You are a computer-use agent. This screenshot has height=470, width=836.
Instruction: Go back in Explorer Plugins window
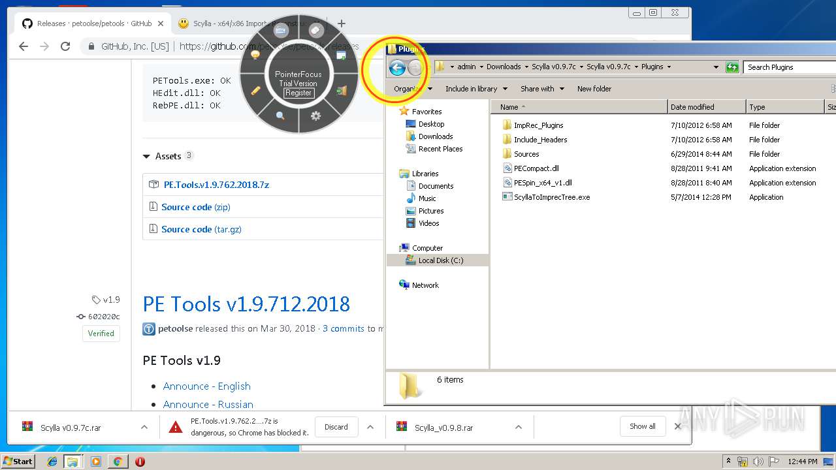coord(397,67)
